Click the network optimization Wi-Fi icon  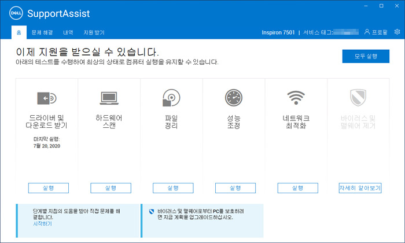pyautogui.click(x=297, y=98)
